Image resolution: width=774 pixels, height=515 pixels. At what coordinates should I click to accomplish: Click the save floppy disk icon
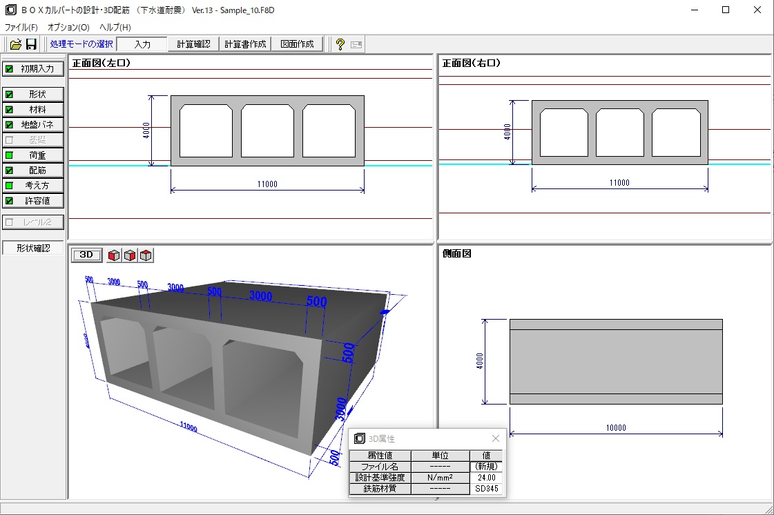pos(31,44)
